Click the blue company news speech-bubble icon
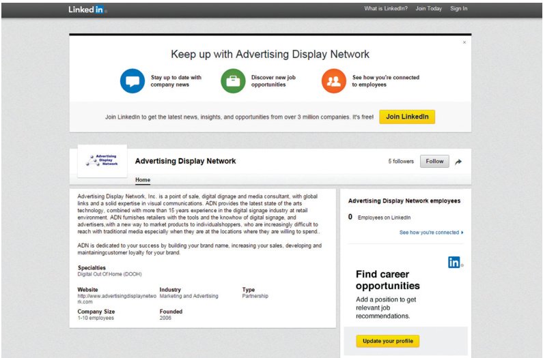 (133, 81)
